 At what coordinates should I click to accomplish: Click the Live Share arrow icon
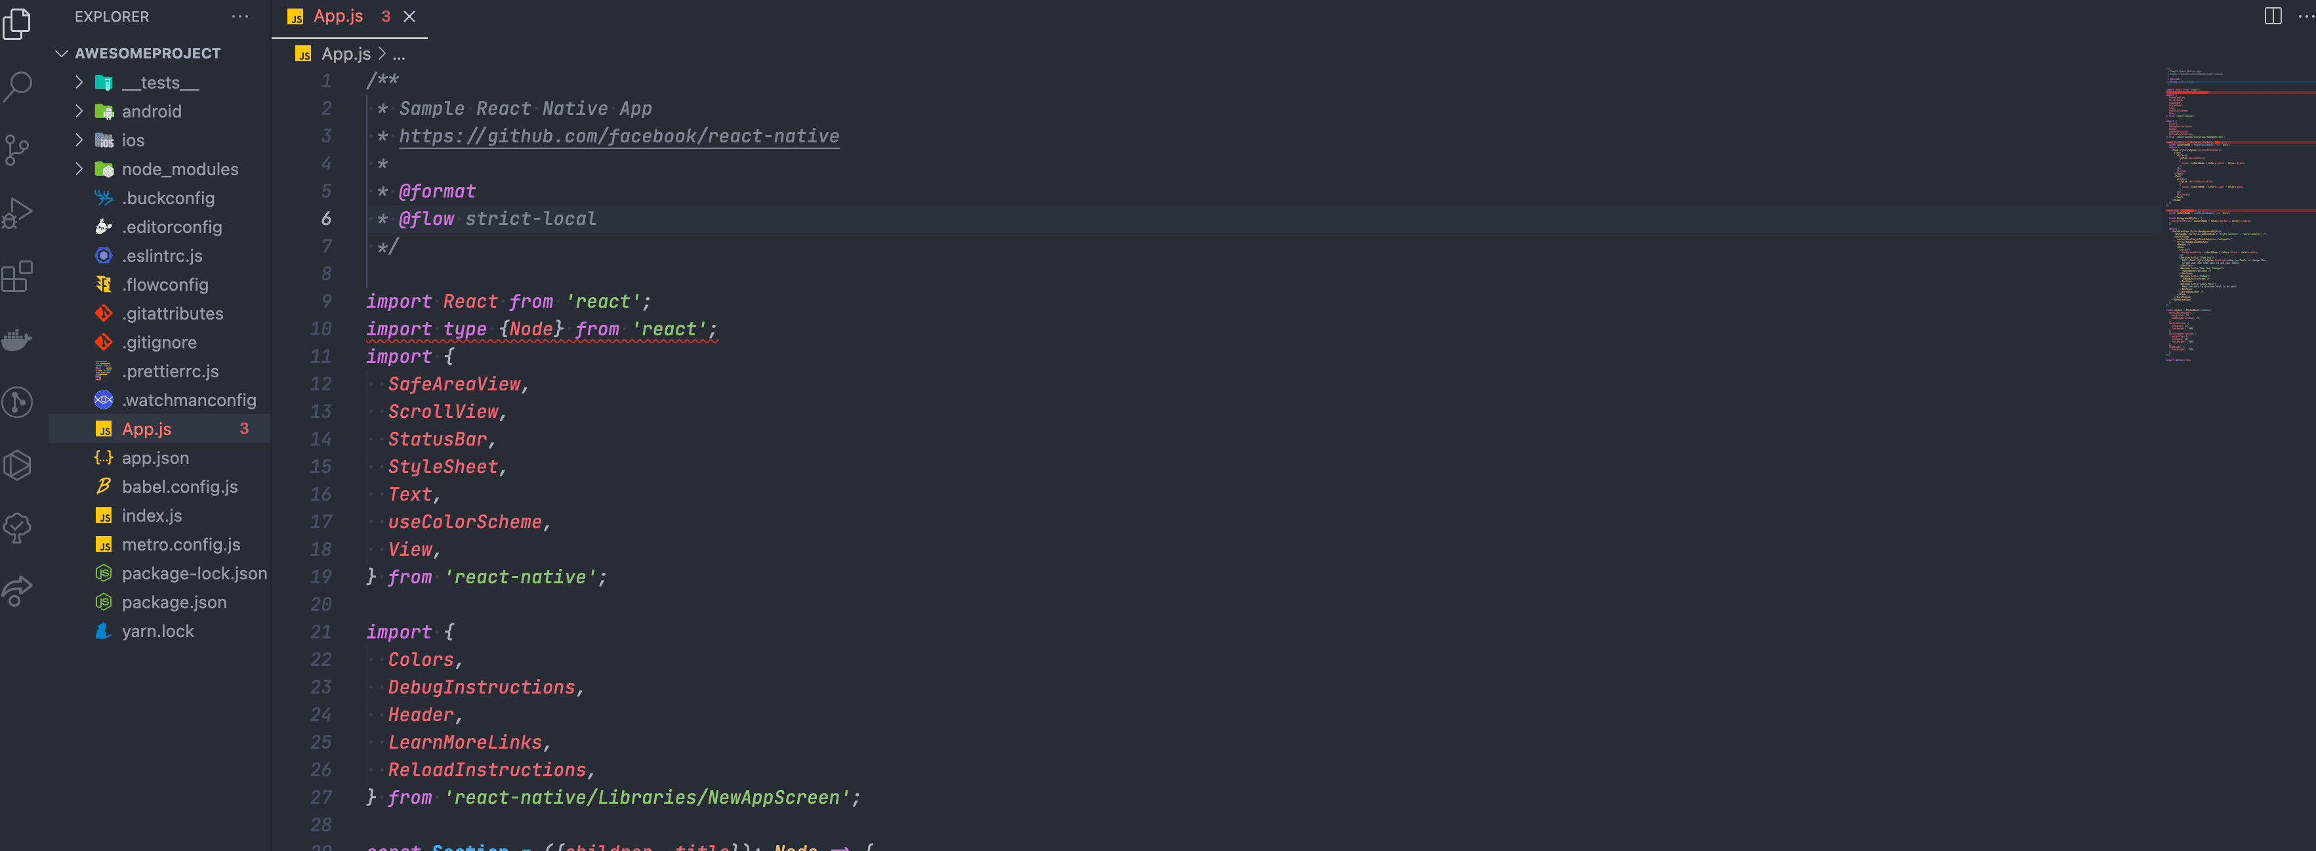point(17,591)
